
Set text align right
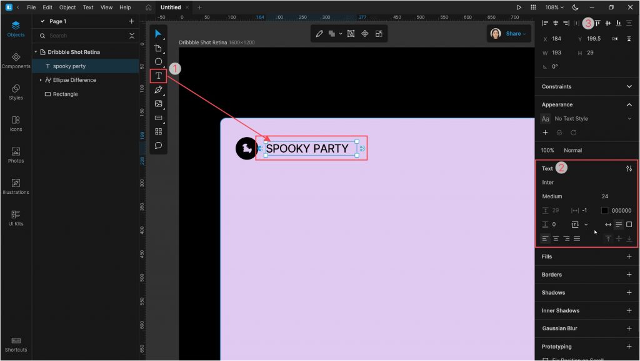566,238
